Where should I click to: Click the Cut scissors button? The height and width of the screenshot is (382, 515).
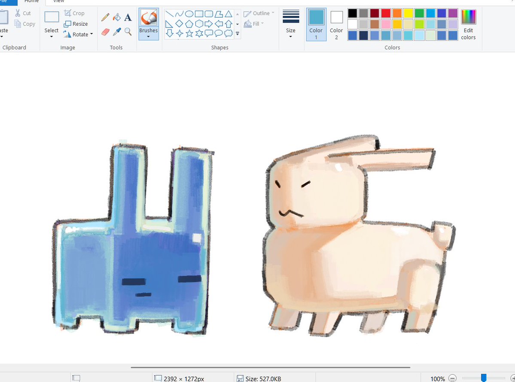pos(23,13)
